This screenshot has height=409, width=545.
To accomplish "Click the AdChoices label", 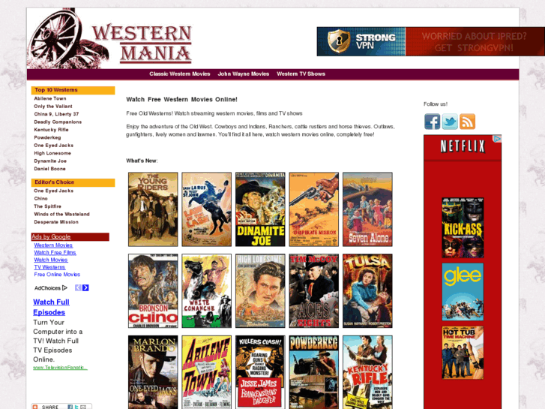I will 50,288.
